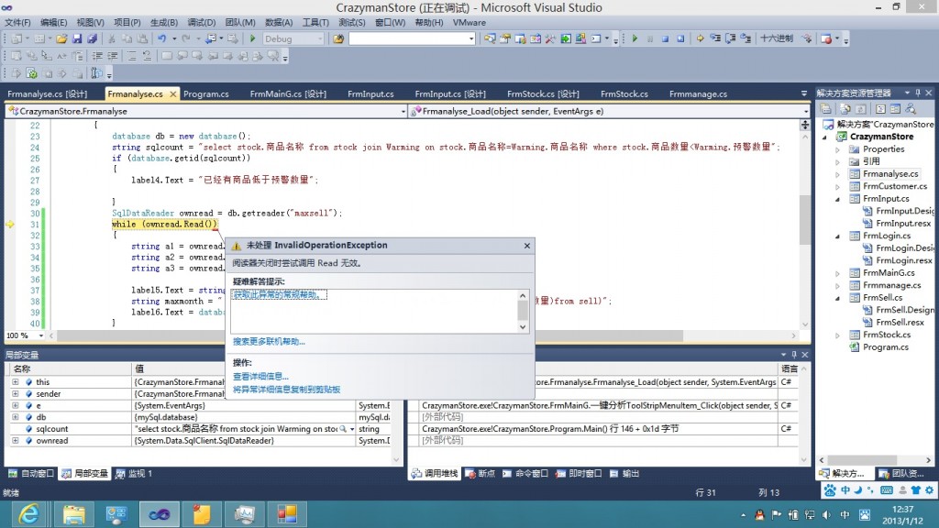Select Frmmanage.cs in Solution Explorer

point(891,286)
